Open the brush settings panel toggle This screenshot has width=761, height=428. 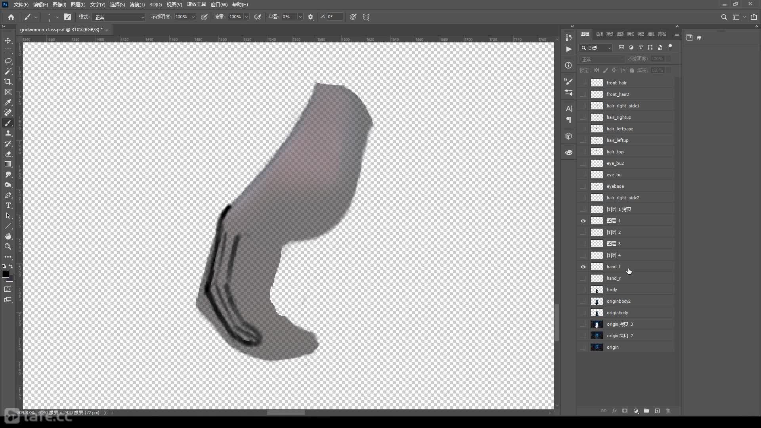pos(67,17)
